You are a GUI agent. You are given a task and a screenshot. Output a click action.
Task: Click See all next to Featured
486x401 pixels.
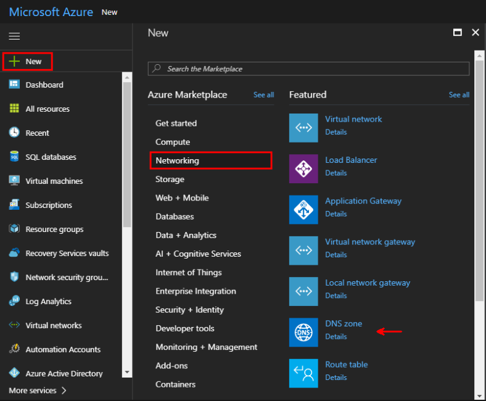click(x=459, y=94)
